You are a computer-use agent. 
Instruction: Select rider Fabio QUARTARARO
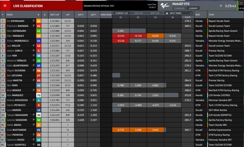18,66
